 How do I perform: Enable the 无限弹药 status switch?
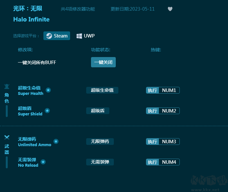pyautogui.click(x=100, y=142)
